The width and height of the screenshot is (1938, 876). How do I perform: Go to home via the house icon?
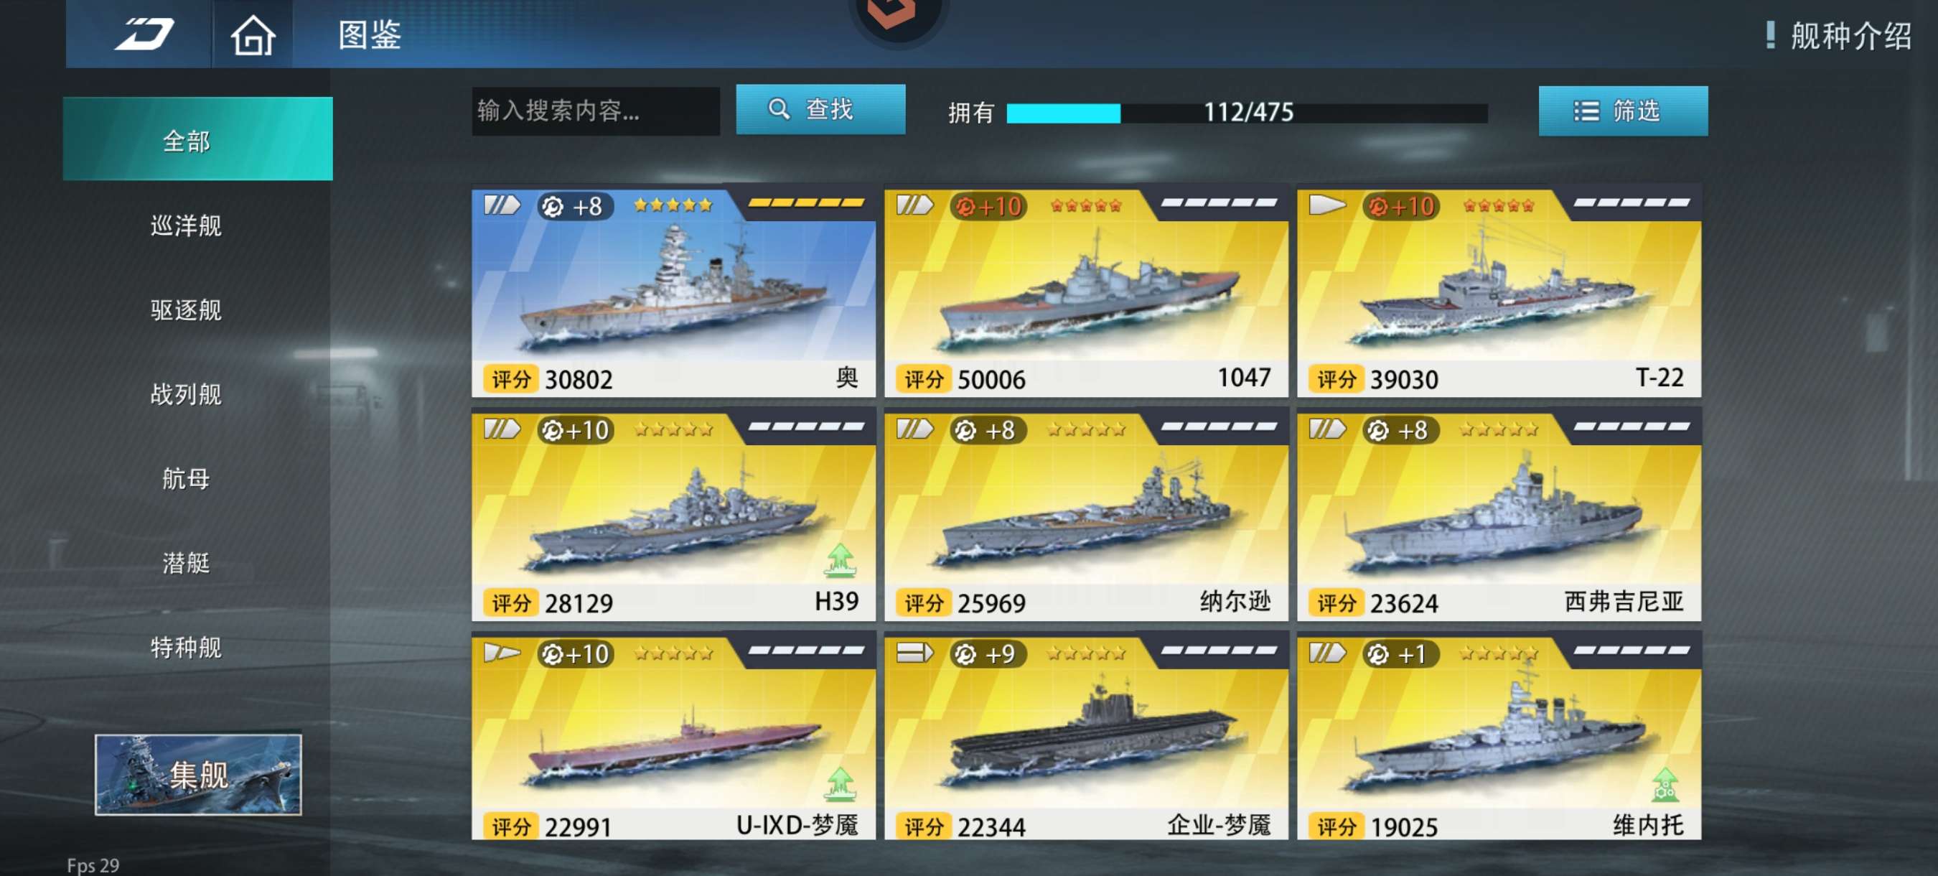[x=253, y=36]
